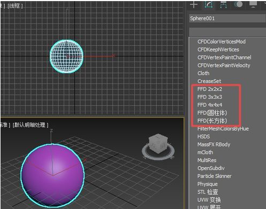266x209 pixels.
Task: Choose CFDKeepNVertices modifier
Action: 218,50
